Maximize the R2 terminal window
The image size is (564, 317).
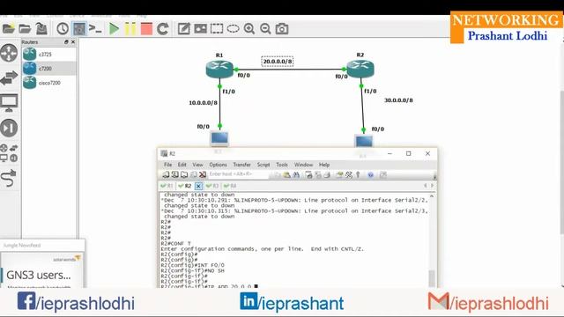pyautogui.click(x=408, y=153)
